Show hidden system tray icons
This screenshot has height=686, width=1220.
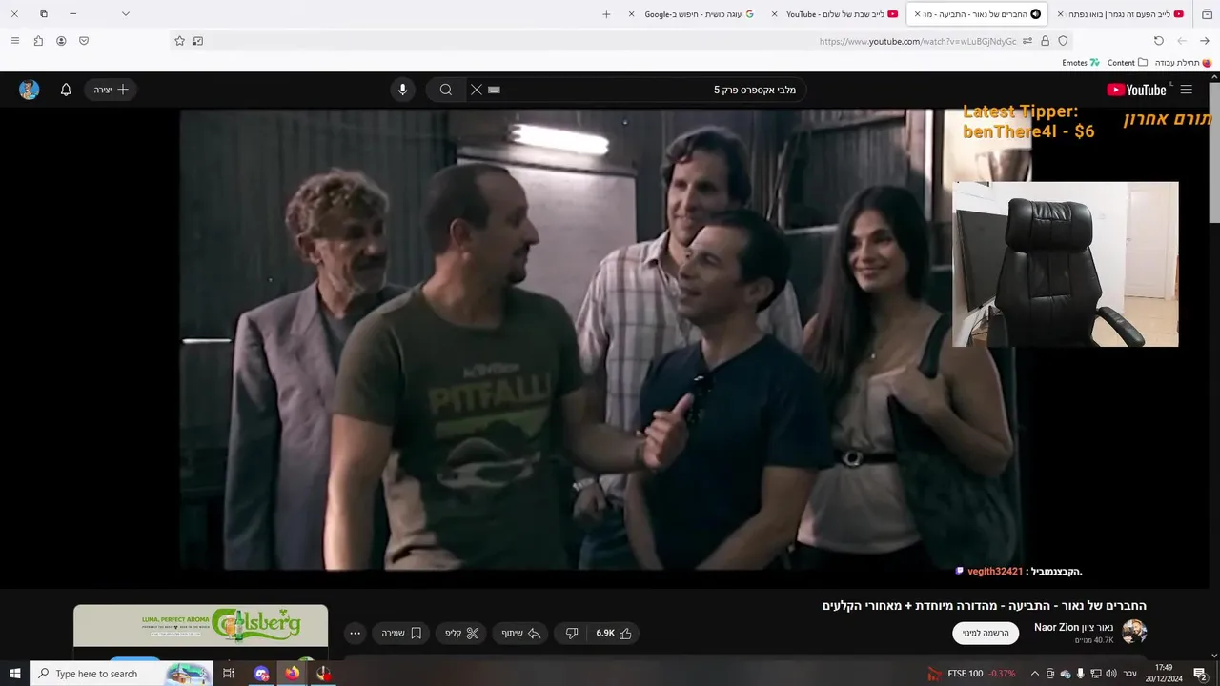click(1034, 674)
